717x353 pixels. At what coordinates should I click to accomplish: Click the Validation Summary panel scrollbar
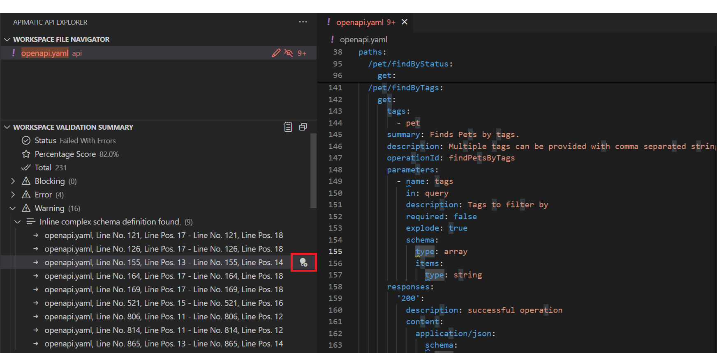point(313,170)
